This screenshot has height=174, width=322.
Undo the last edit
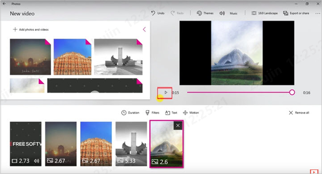click(158, 13)
